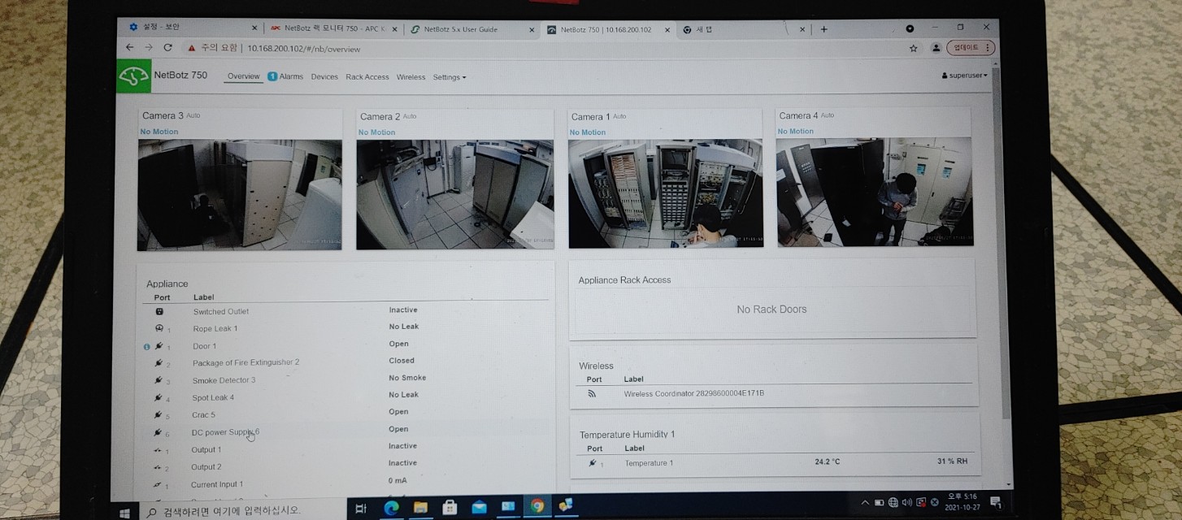Click the DC power Supply 6 label

(225, 432)
